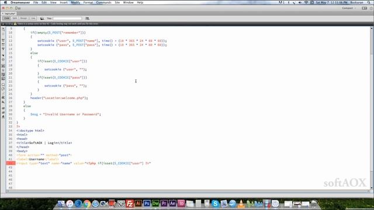Open Trash in the dock
Viewport: 374px width, 210px height.
(314, 204)
